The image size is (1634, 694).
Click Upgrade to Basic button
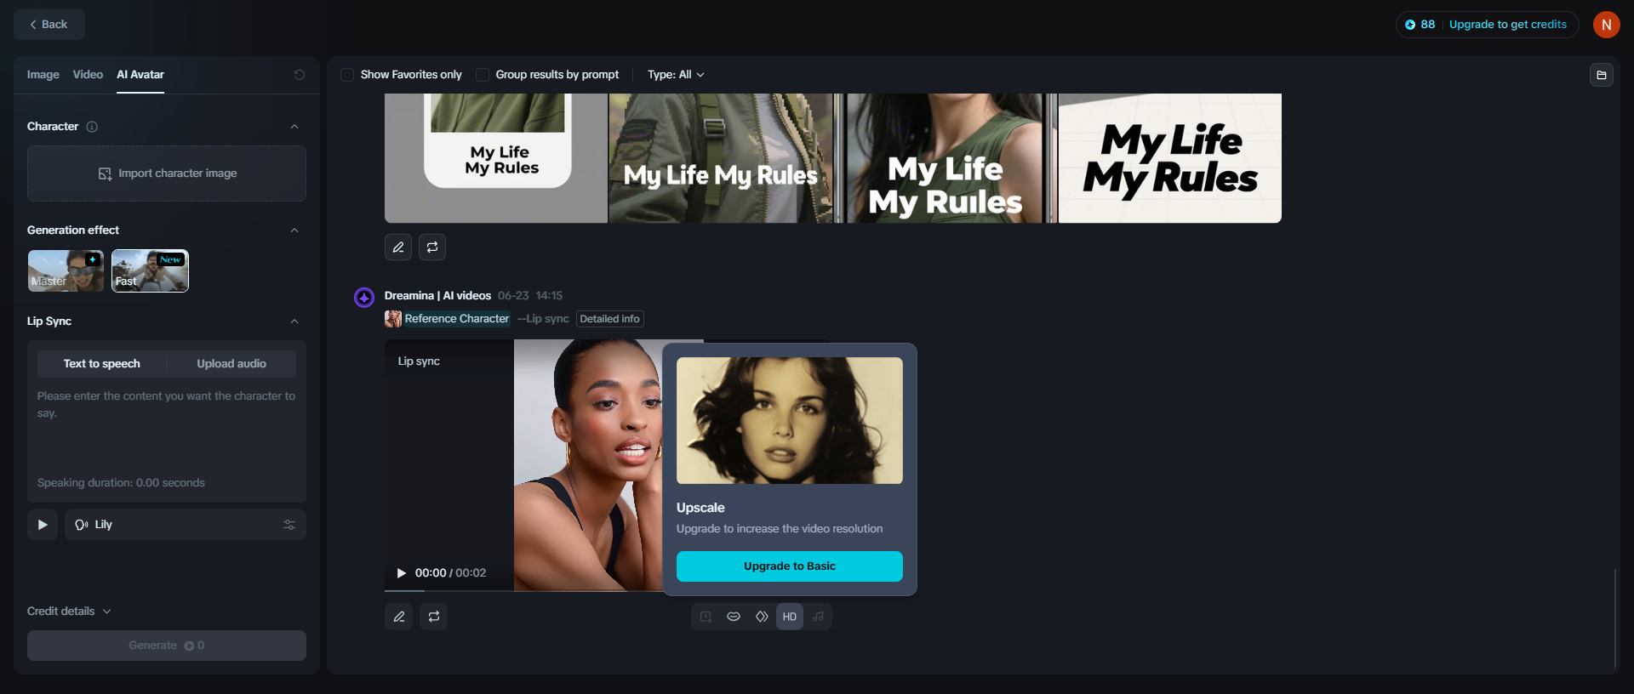pos(790,566)
